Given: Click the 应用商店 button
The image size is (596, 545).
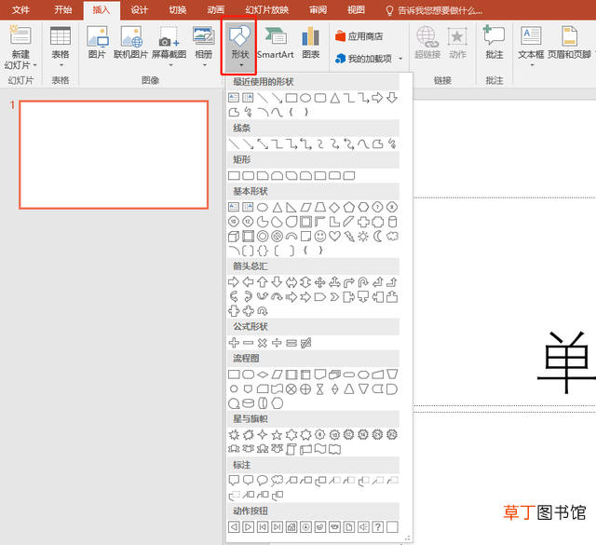Looking at the screenshot, I should pyautogui.click(x=359, y=36).
